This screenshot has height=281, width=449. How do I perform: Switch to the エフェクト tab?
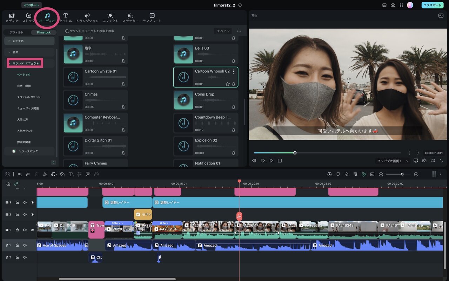pos(110,18)
